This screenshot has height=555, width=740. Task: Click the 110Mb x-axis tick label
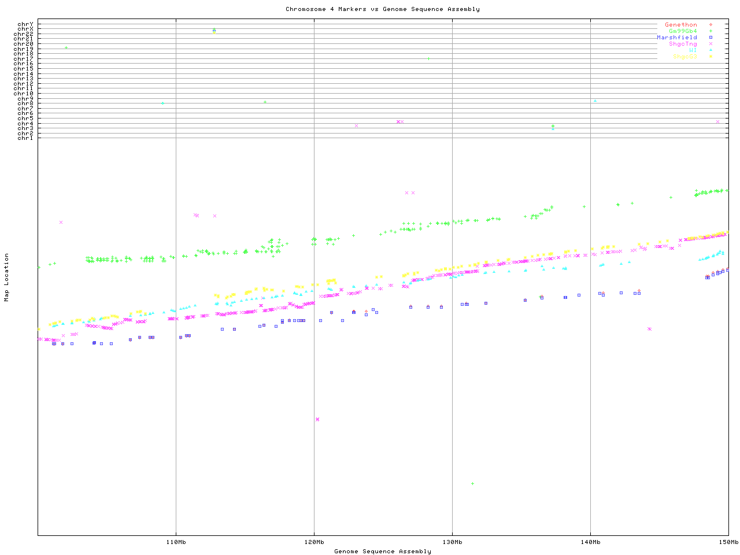click(176, 542)
